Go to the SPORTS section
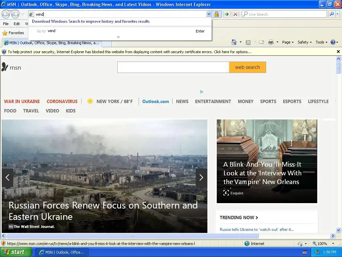 pyautogui.click(x=268, y=102)
